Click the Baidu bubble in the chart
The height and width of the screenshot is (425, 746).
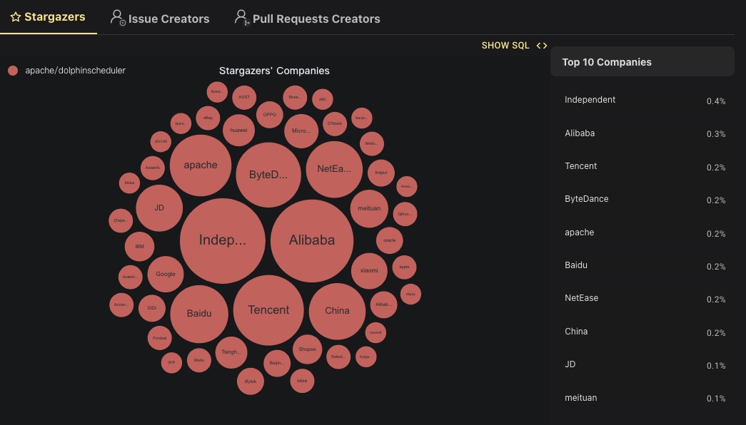pyautogui.click(x=199, y=313)
